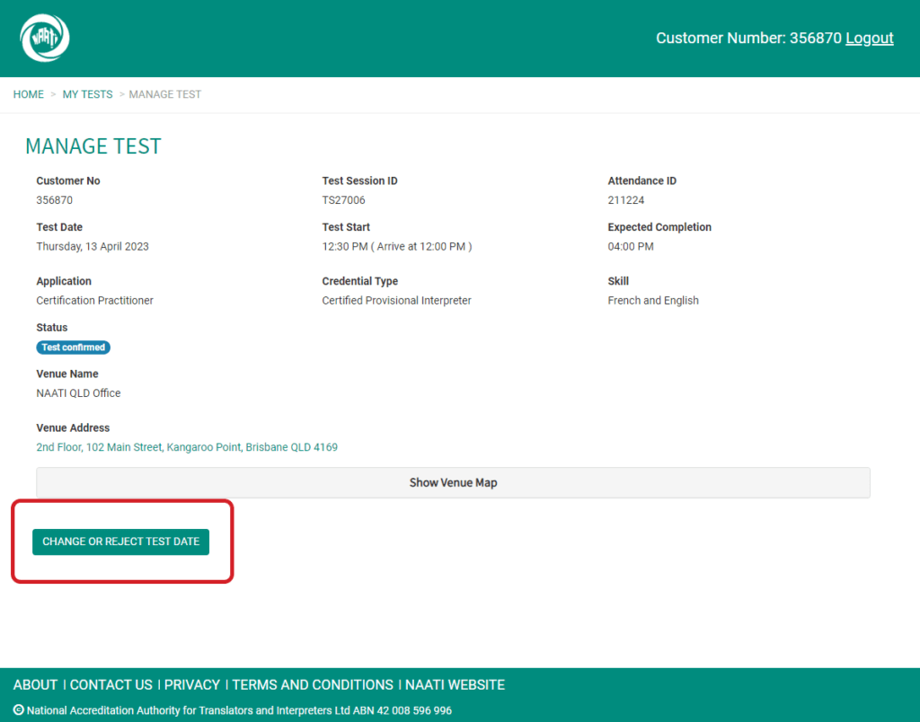Go to HOME via the breadcrumb

(x=28, y=94)
